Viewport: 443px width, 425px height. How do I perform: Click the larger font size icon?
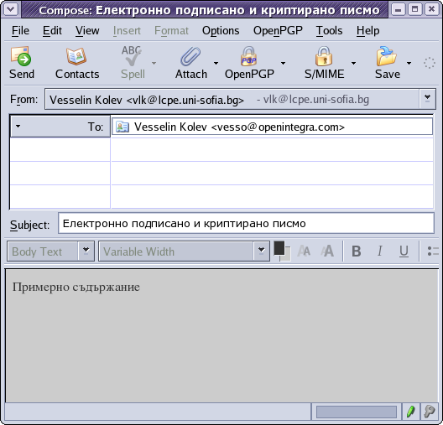327,251
